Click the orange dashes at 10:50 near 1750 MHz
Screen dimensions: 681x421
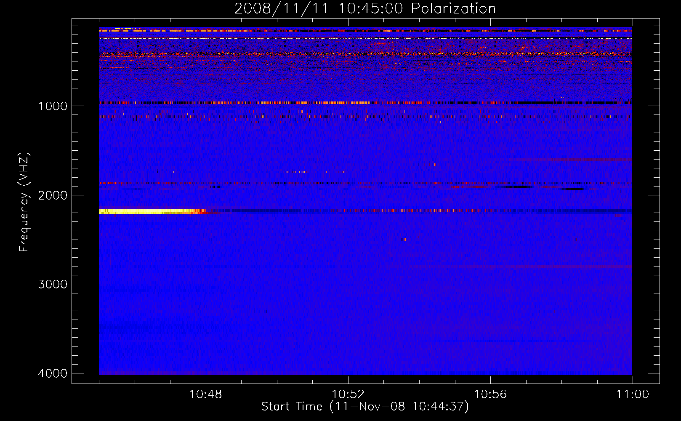(297, 172)
